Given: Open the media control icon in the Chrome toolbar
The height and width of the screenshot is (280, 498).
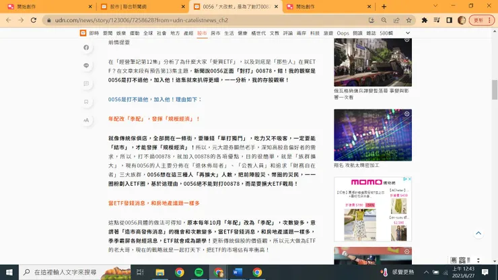Looking at the screenshot, I should coord(437,20).
